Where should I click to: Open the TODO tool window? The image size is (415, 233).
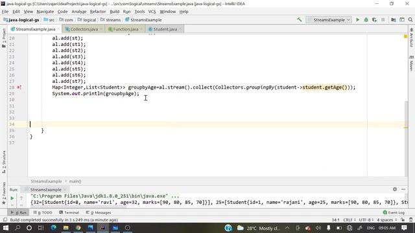43,212
